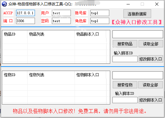The image size is (165, 118).
Task: Click 修改脚本入口 for monsters
Action: [x=151, y=100]
